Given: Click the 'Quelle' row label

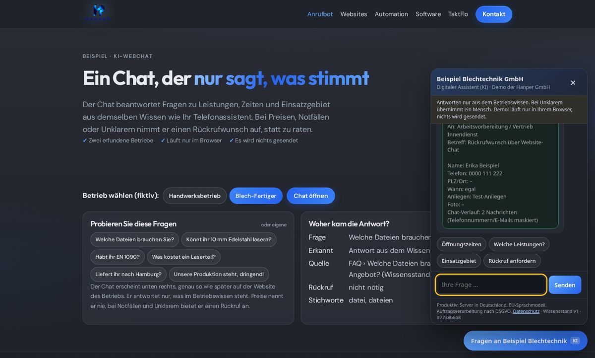Looking at the screenshot, I should pyautogui.click(x=319, y=263).
